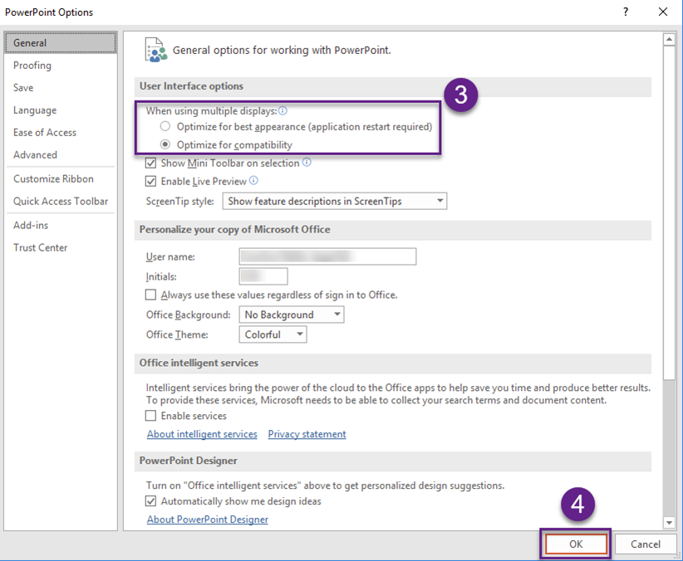Open the Proofing category
This screenshot has height=561, width=683.
click(61, 66)
